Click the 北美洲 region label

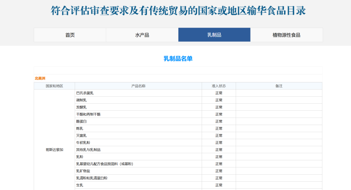coord(40,78)
